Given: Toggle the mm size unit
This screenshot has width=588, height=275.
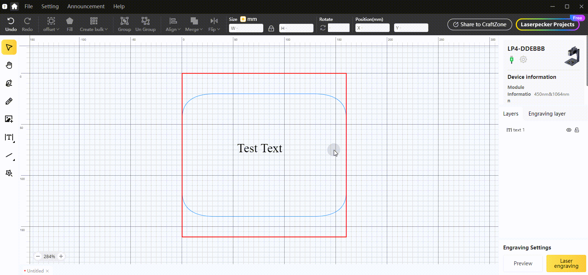Looking at the screenshot, I should pyautogui.click(x=243, y=19).
